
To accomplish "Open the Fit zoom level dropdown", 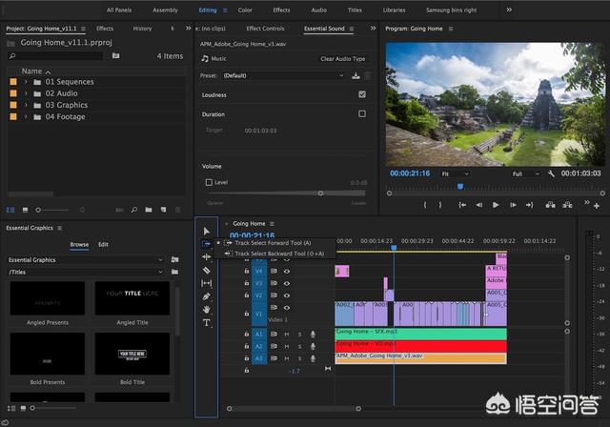I will click(455, 173).
